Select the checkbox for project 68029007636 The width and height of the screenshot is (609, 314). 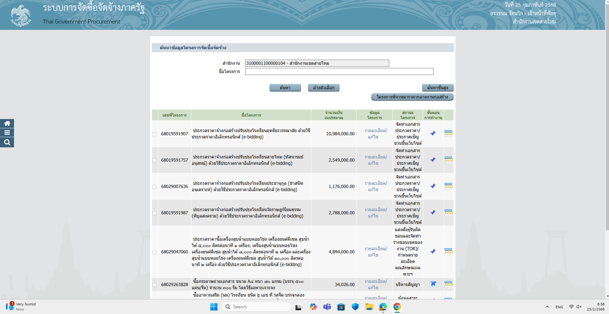click(x=155, y=187)
